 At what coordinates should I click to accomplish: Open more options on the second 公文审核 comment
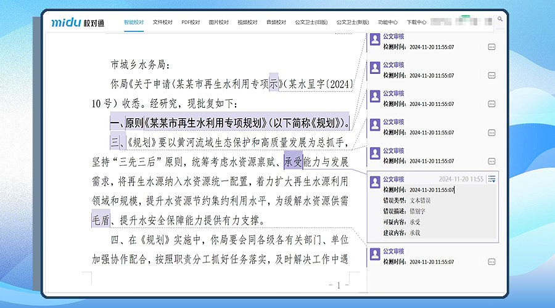(x=491, y=75)
